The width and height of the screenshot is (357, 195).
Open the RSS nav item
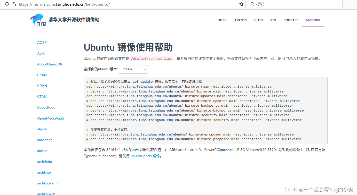click(273, 20)
